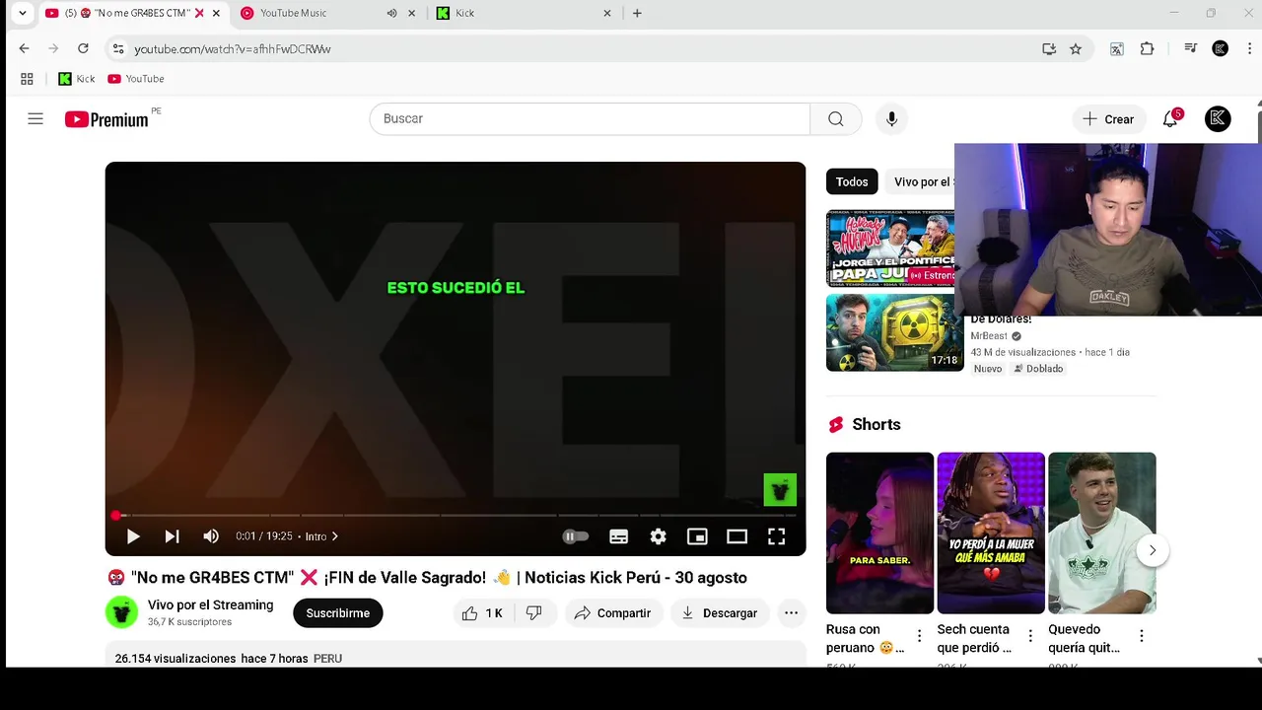Open the Kick bookmark
The width and height of the screenshot is (1262, 710).
coord(77,79)
